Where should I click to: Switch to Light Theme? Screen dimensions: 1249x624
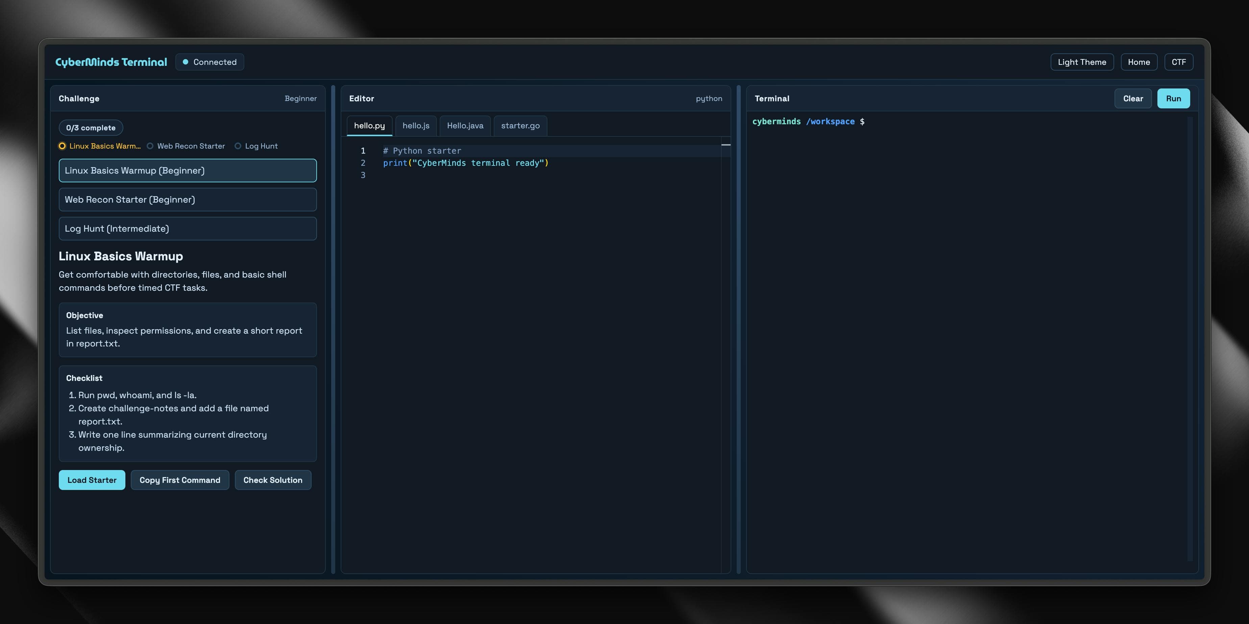coord(1082,61)
